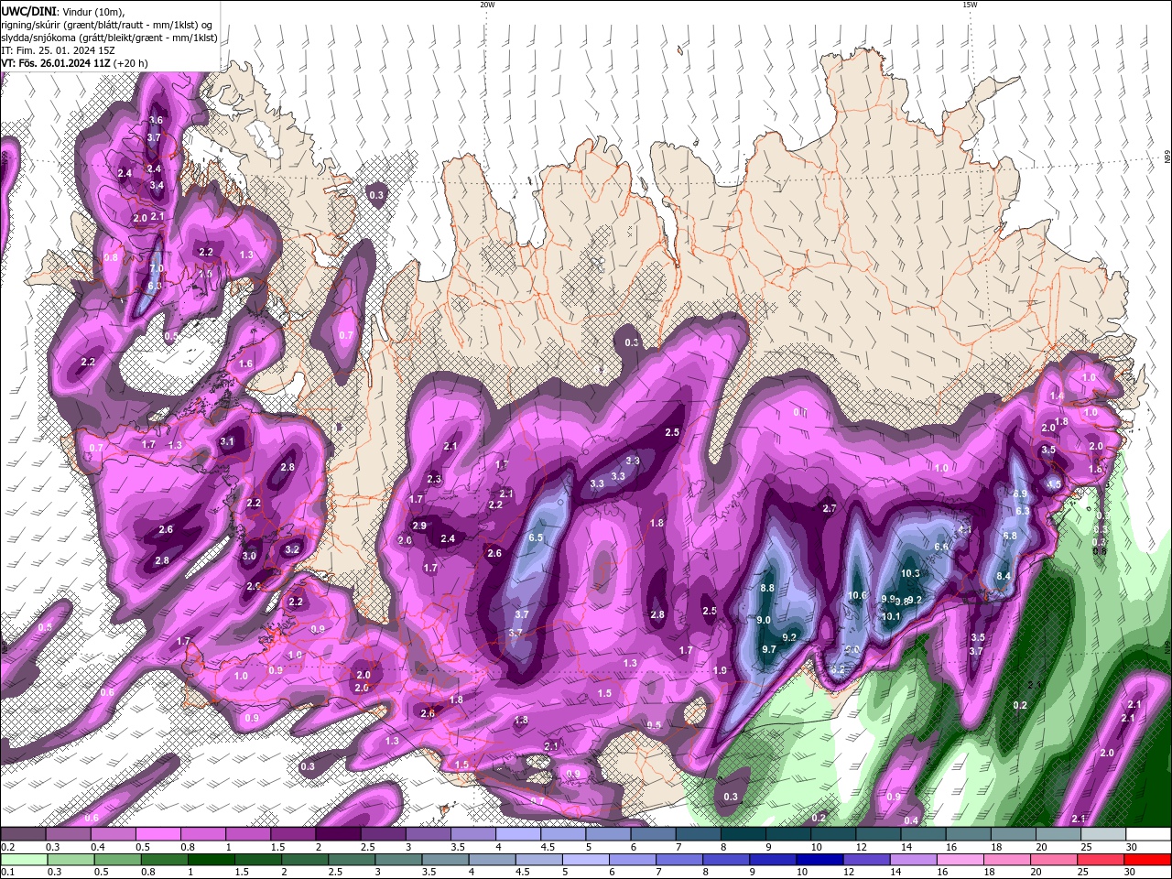Pick the lower legend swatch labeled 0.5
The height and width of the screenshot is (879, 1172).
(x=117, y=860)
